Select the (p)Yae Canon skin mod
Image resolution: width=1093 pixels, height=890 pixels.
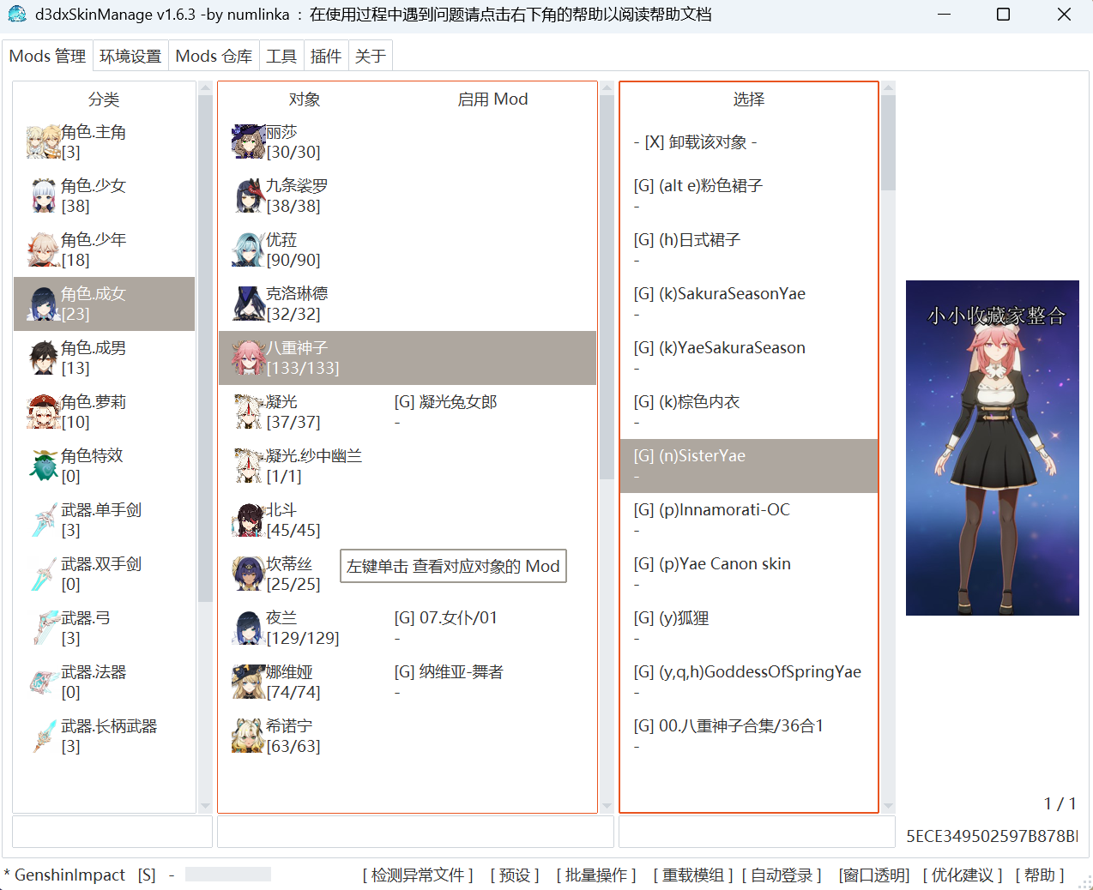click(749, 574)
